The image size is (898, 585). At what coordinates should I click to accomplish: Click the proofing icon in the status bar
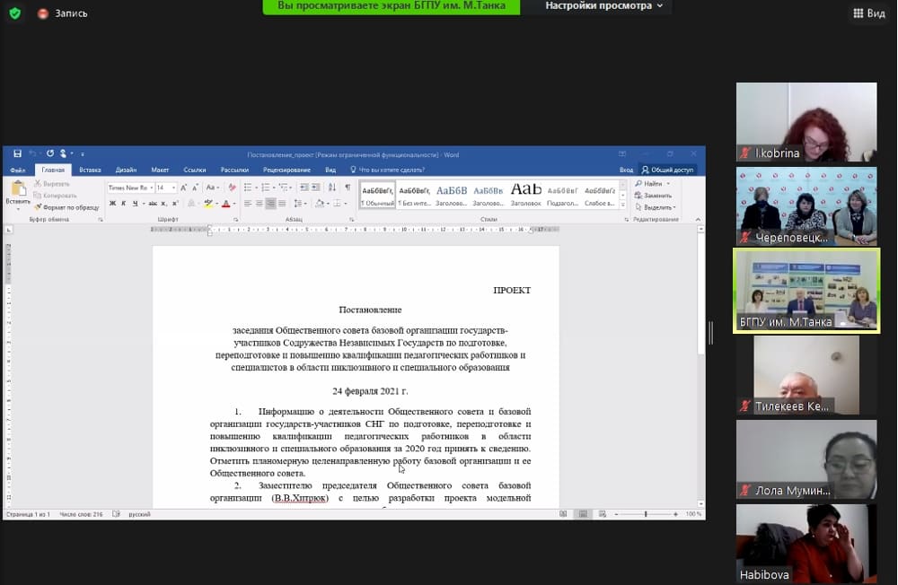click(116, 514)
